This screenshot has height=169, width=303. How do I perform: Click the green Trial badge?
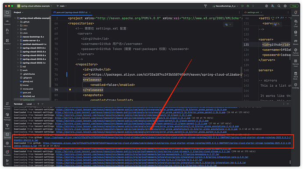tap(294, 6)
